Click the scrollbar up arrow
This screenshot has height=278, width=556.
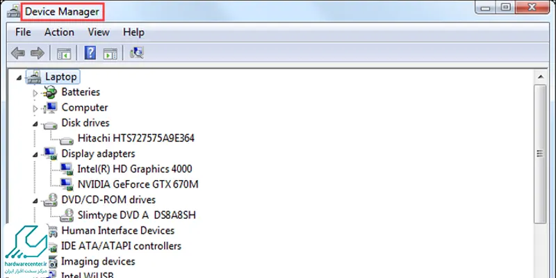coord(541,76)
